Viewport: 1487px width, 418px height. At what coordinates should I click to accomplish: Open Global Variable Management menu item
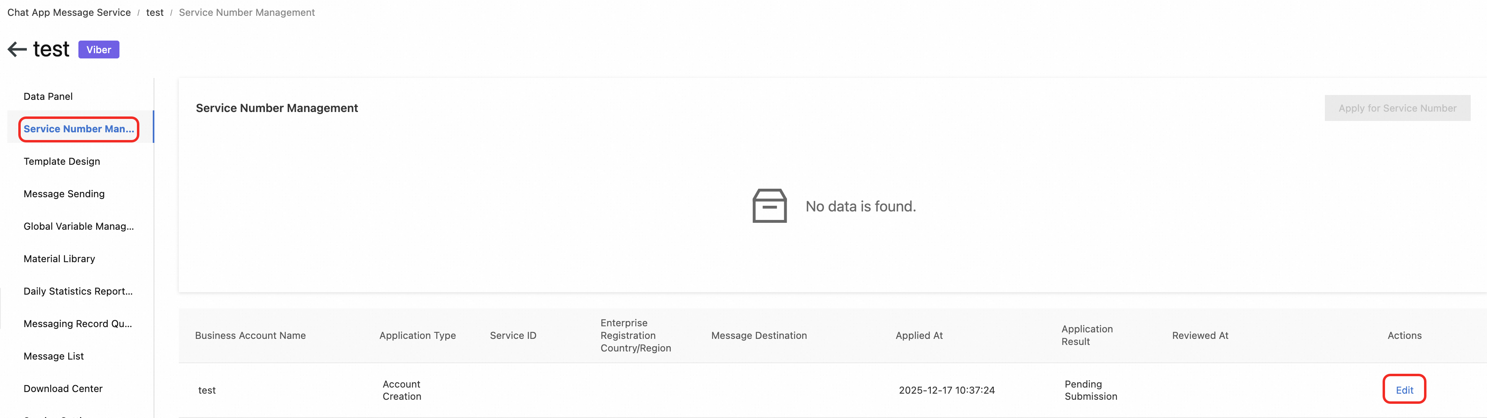point(78,226)
